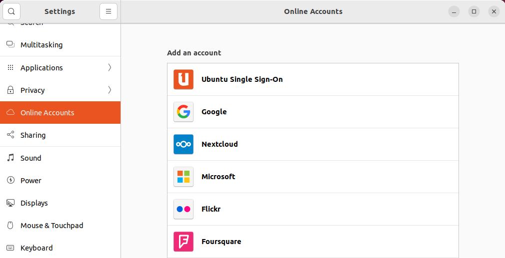Open Applications settings panel
The image size is (505, 258).
[x=60, y=67]
